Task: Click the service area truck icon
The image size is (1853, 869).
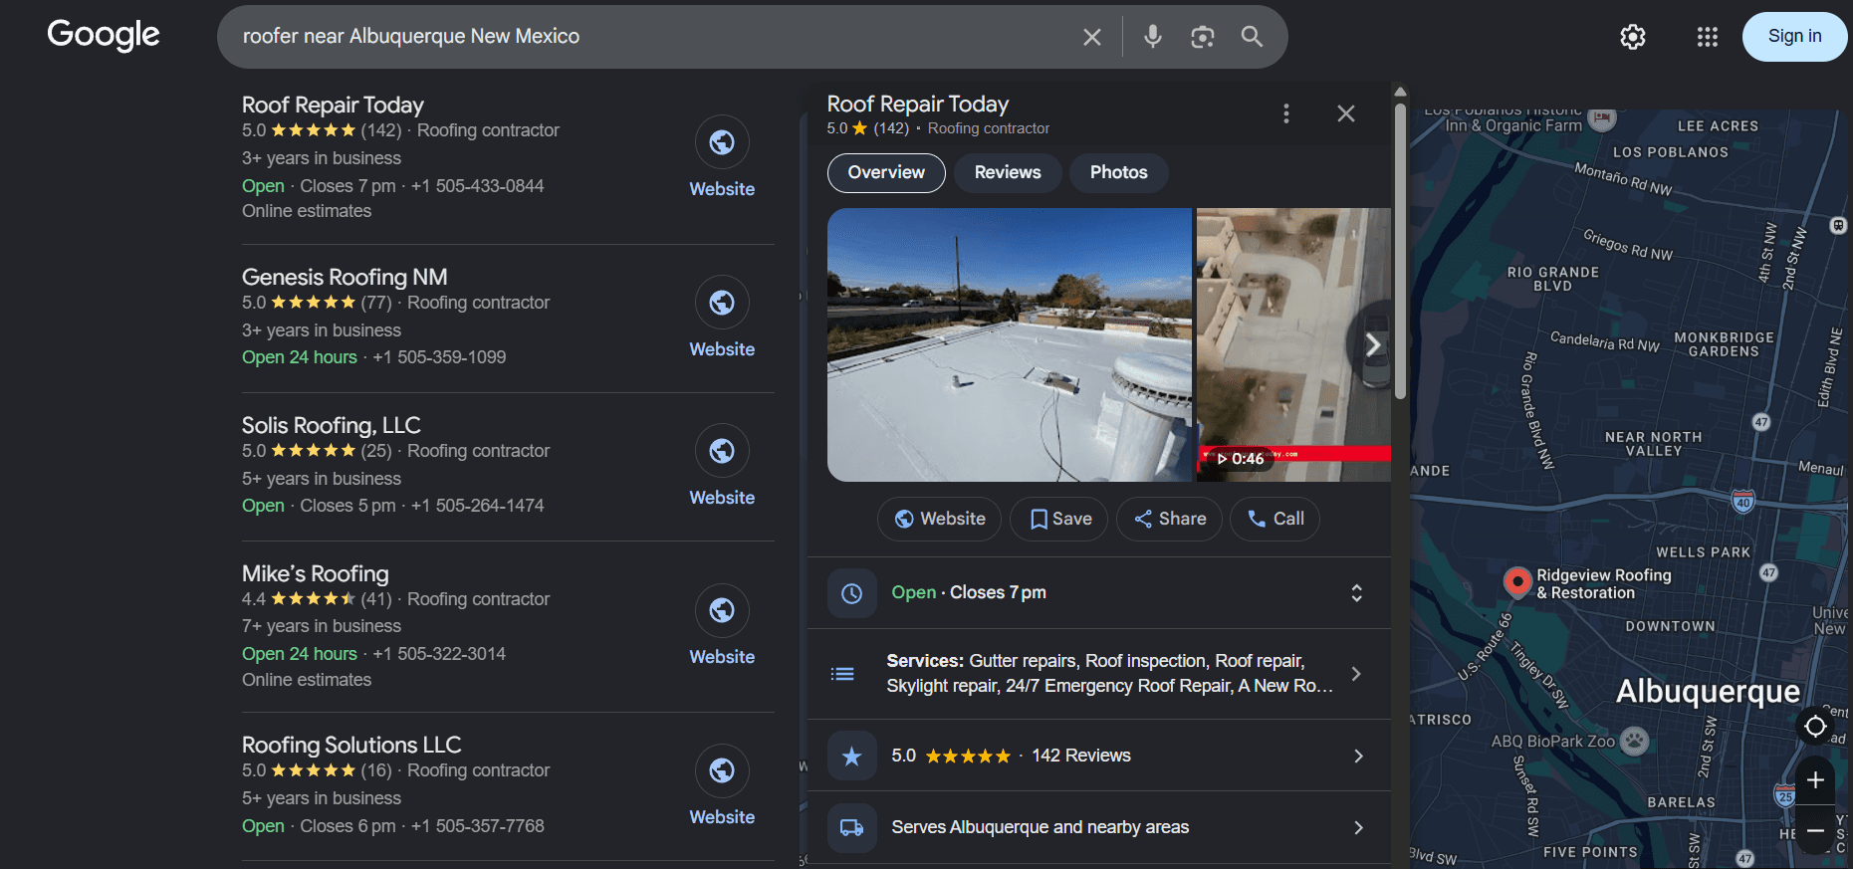Action: click(x=852, y=828)
